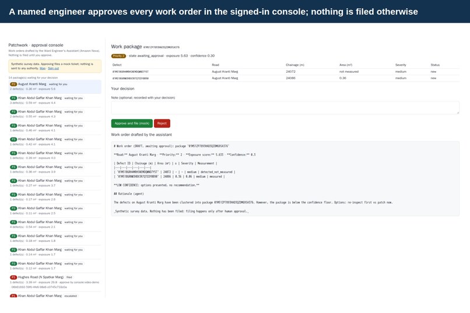Click the 0.36 area cell in defect table
This screenshot has height=313, width=470.
click(343, 78)
